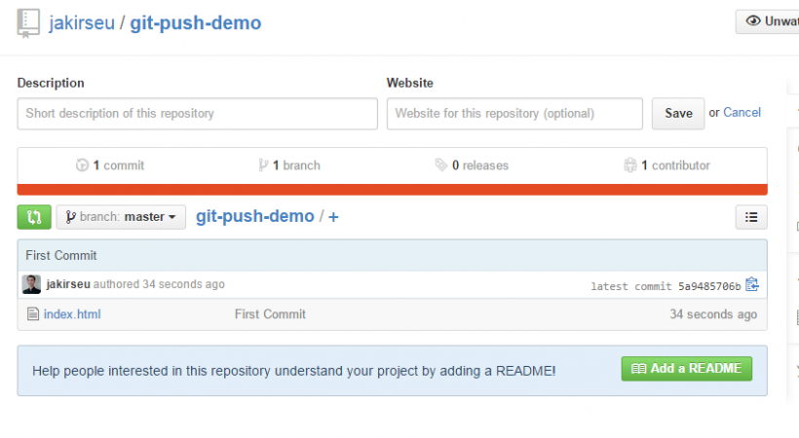799x438 pixels.
Task: Click the repository book icon
Action: click(x=28, y=22)
